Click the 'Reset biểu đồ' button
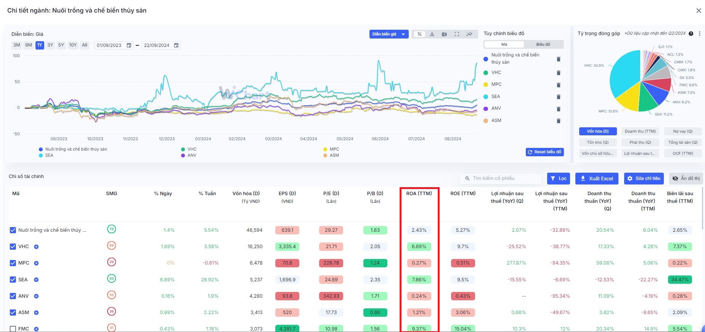705x332 pixels. [x=544, y=152]
